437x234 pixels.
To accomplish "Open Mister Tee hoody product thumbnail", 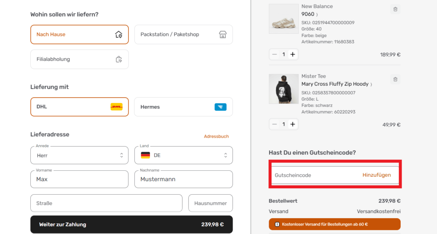I will (x=283, y=89).
